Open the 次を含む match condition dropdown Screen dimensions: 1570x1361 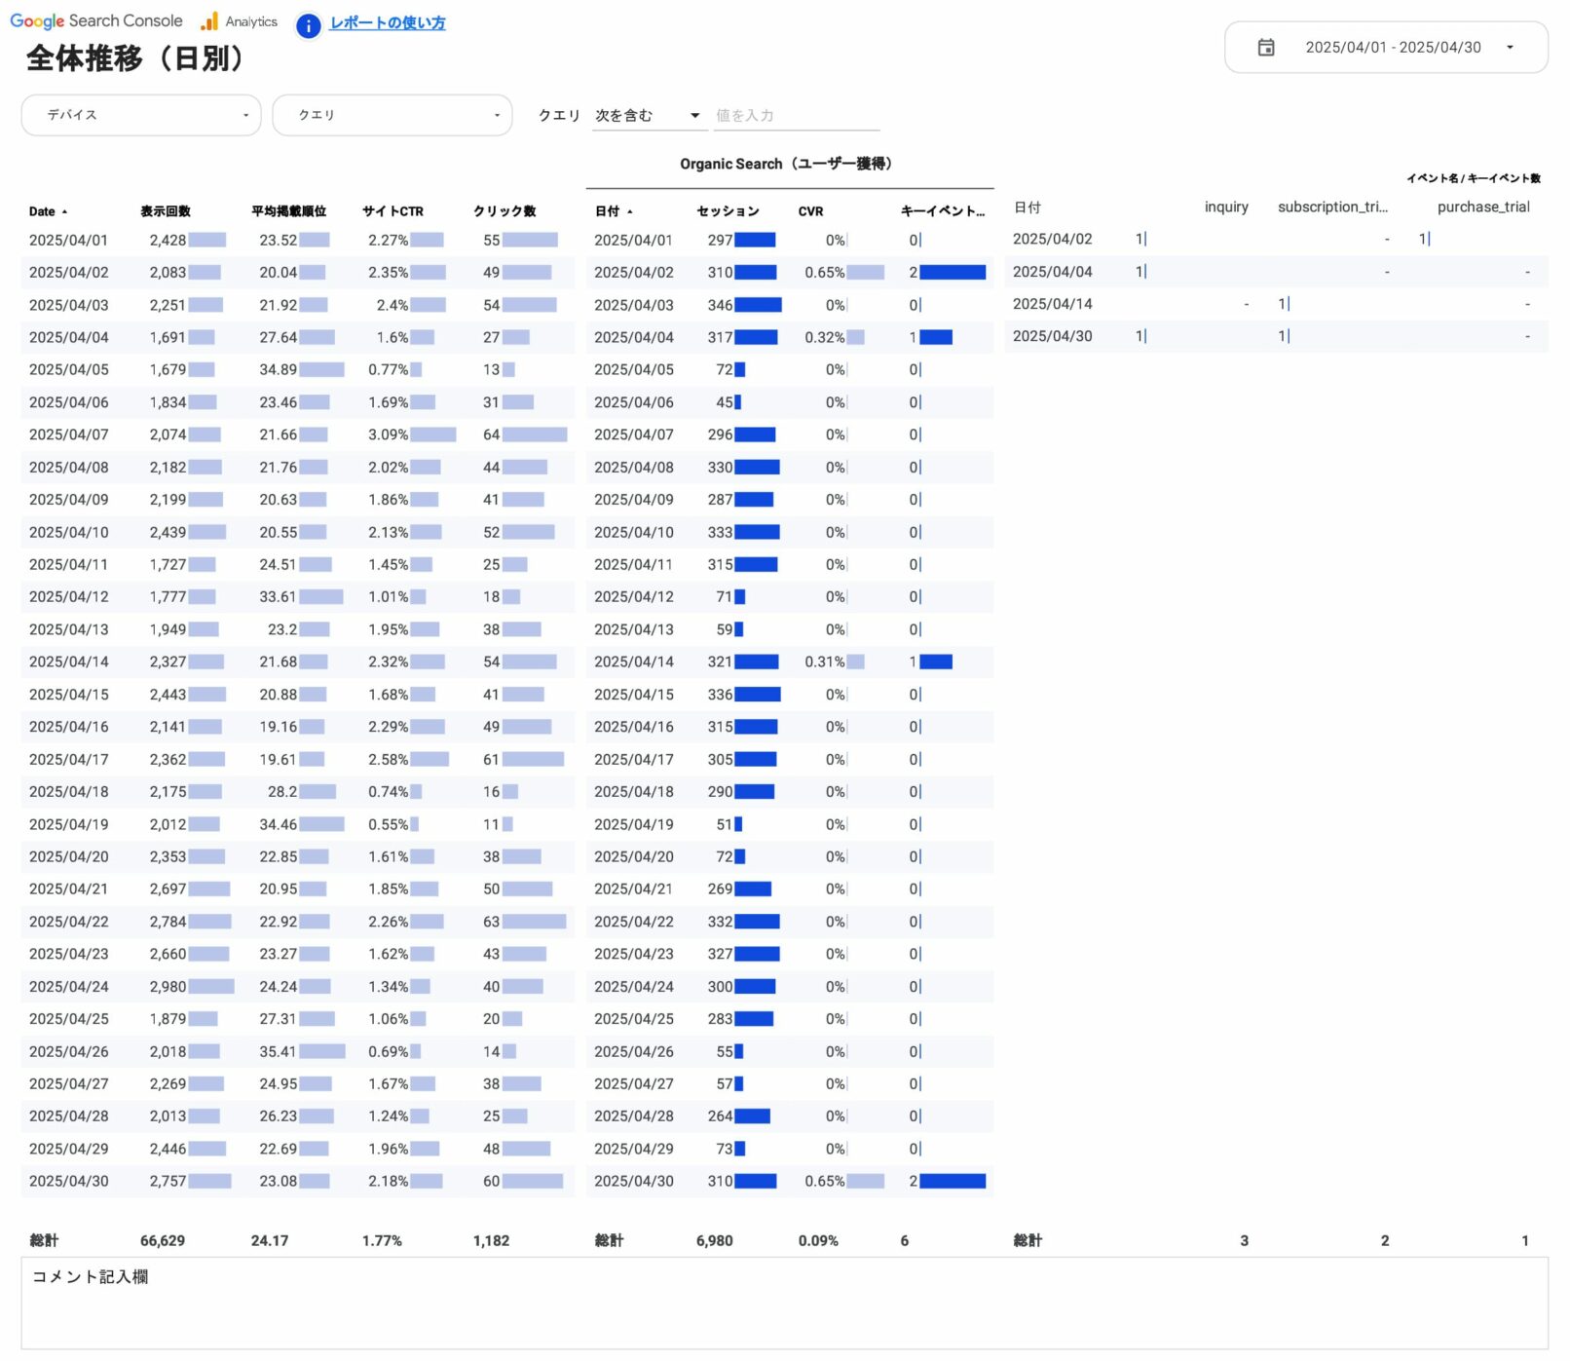647,114
